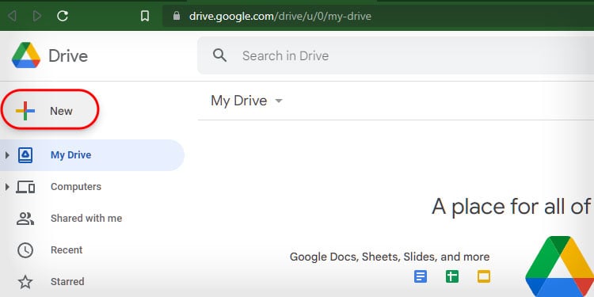Click the Google Docs blue icon

click(421, 276)
